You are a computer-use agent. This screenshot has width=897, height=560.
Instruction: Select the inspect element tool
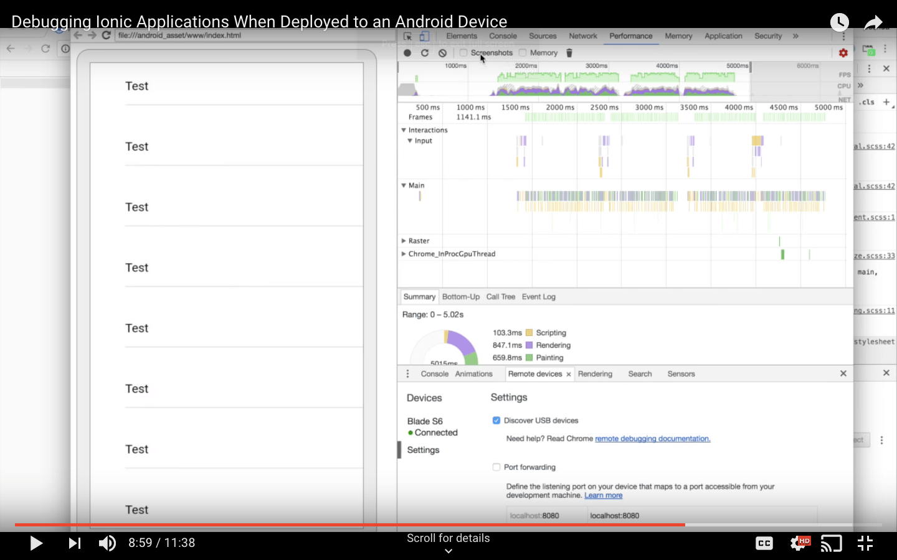point(407,36)
